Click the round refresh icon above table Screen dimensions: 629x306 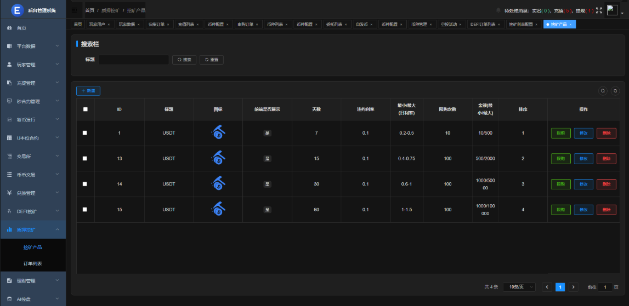click(x=615, y=91)
